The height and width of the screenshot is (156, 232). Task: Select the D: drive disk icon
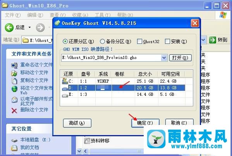(65, 88)
